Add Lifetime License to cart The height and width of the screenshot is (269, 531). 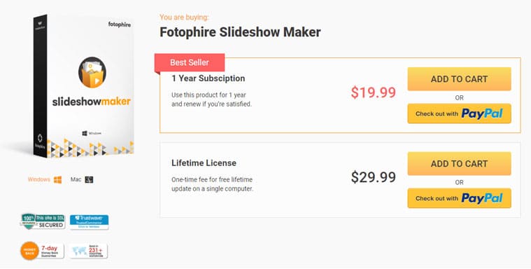[x=459, y=164]
